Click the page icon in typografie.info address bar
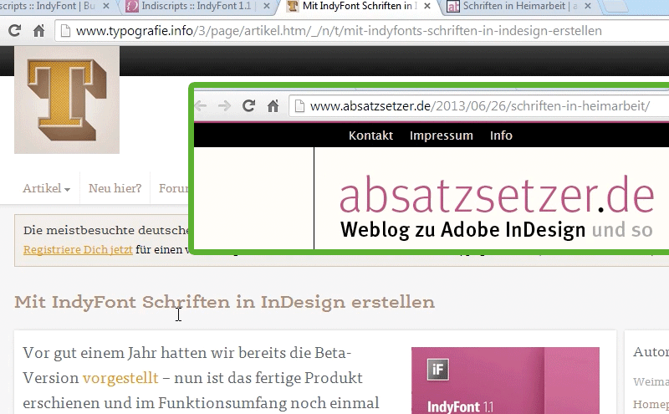The width and height of the screenshot is (669, 414). [65, 31]
